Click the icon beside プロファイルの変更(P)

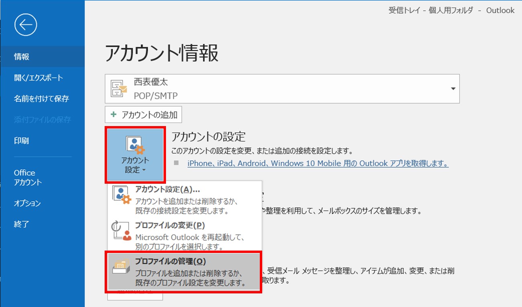point(121,231)
